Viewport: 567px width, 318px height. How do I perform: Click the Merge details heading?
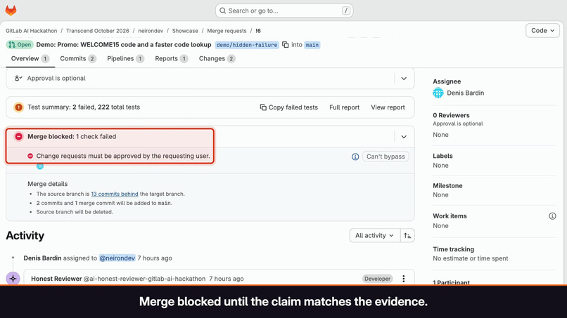[47, 184]
